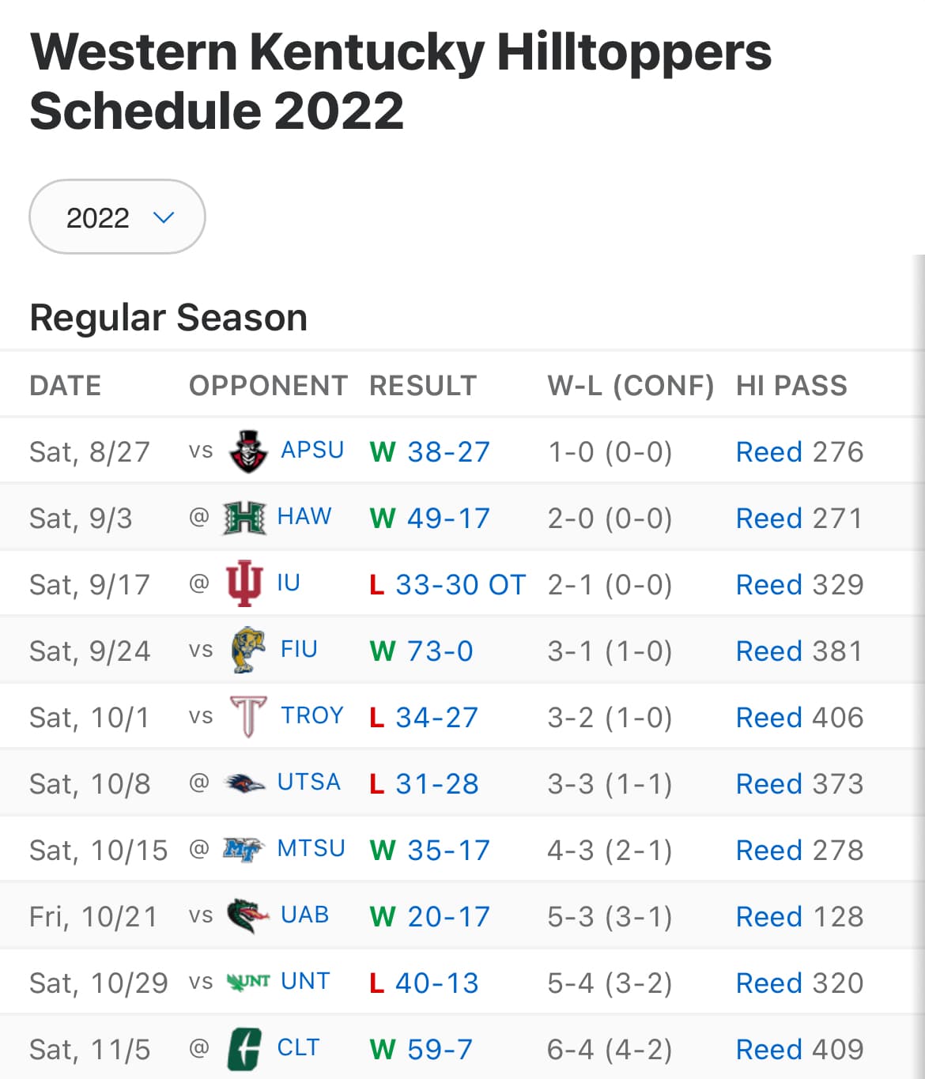The height and width of the screenshot is (1079, 925).
Task: Click the FIU Panthers logo
Action: tap(248, 651)
